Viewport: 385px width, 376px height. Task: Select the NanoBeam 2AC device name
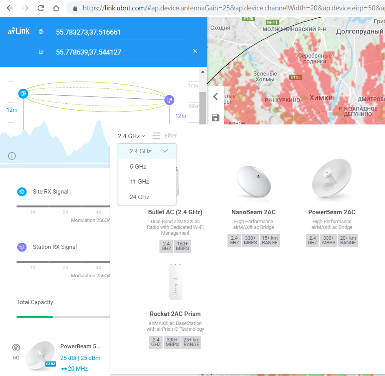coord(253,212)
